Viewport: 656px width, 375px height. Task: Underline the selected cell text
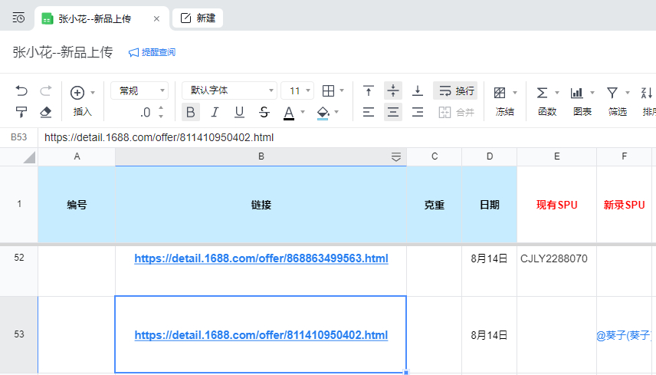click(239, 113)
